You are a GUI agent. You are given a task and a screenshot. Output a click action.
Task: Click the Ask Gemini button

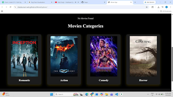point(150,2)
